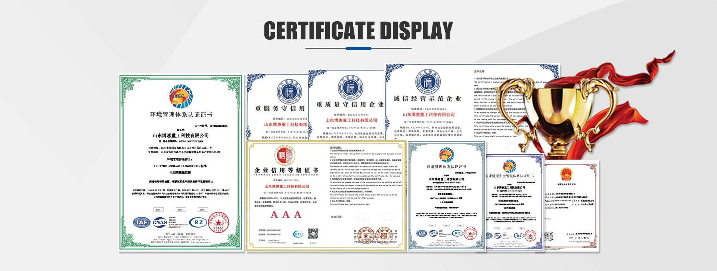The height and width of the screenshot is (271, 717).
Task: Click the red round seal above 企业信用等级证书
Action: [x=285, y=156]
